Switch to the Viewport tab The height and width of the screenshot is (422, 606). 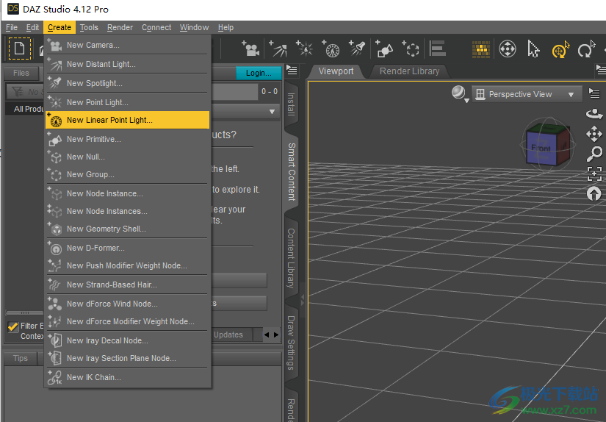click(x=336, y=71)
